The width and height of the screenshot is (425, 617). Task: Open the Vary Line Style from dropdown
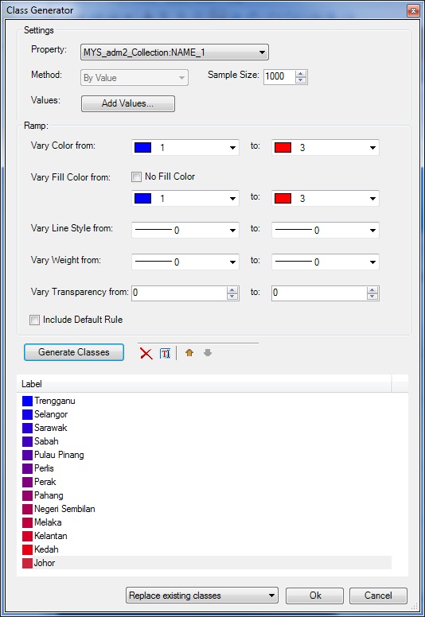[185, 231]
